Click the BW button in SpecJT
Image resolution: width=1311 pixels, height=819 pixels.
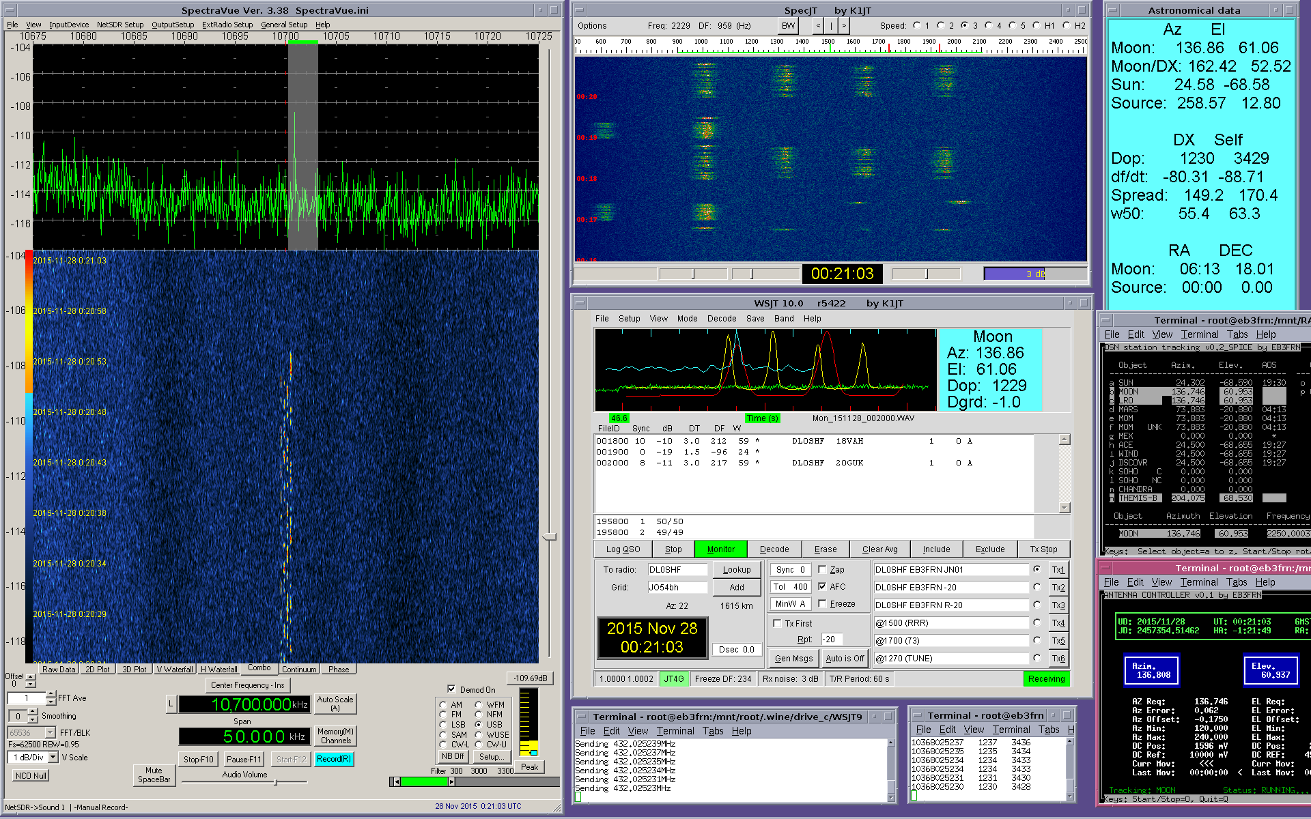[788, 26]
